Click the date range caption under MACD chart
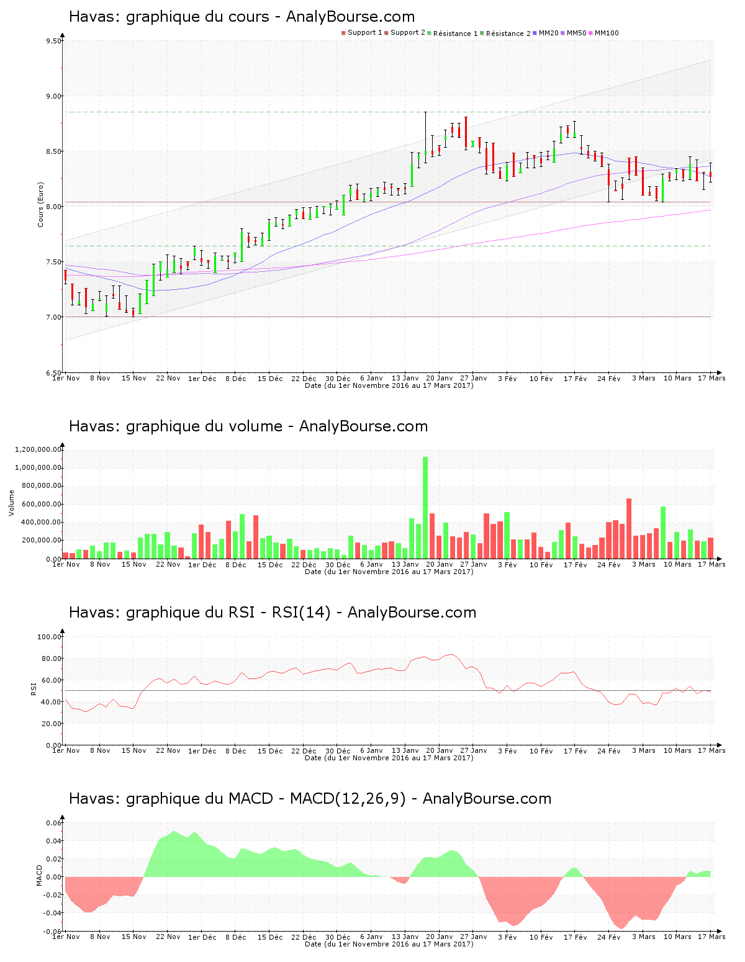Viewport: 745px width, 962px height. 389,944
